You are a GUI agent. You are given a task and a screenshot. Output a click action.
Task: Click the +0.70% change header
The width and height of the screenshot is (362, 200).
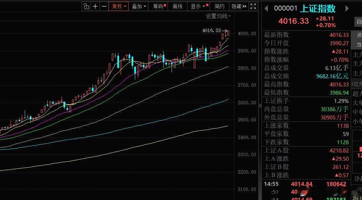326,25
